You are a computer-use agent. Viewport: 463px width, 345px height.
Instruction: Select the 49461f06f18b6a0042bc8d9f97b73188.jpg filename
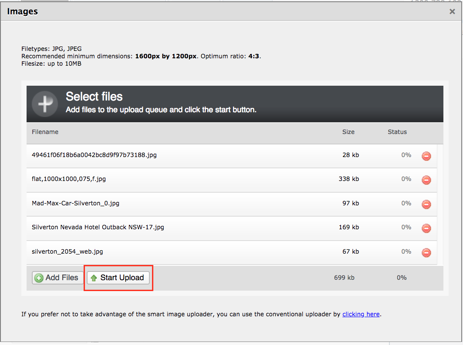pyautogui.click(x=94, y=155)
